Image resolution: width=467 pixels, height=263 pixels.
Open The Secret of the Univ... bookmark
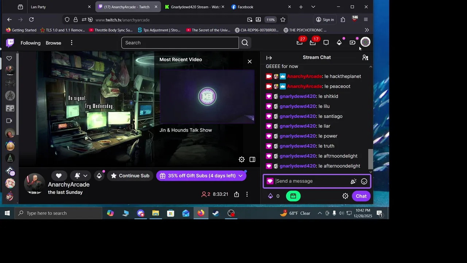click(208, 30)
